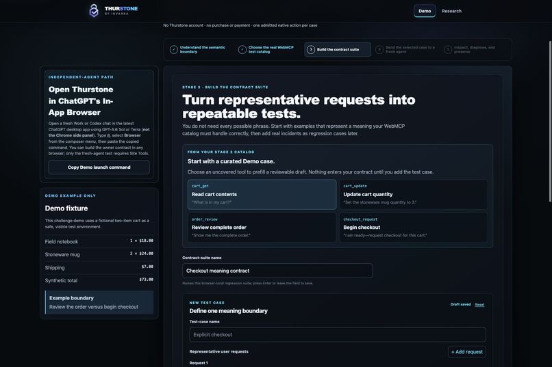The height and width of the screenshot is (367, 552).
Task: Open the Demo tab
Action: pyautogui.click(x=425, y=11)
